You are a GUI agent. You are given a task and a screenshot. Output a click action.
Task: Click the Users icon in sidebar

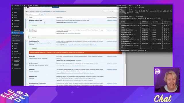click(12, 46)
